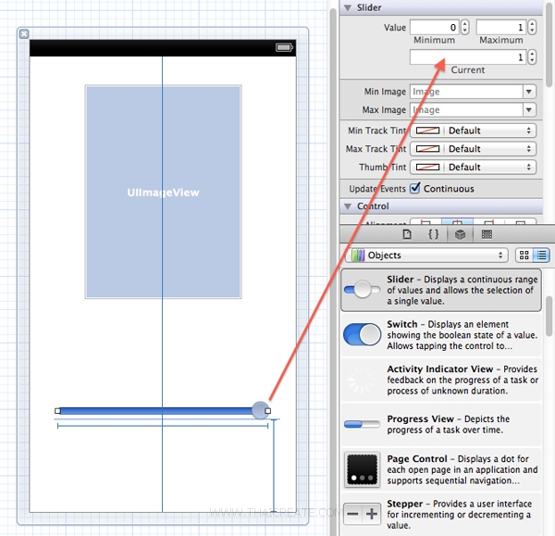Collapse the Slider section triangle
555x536 pixels.
point(348,7)
